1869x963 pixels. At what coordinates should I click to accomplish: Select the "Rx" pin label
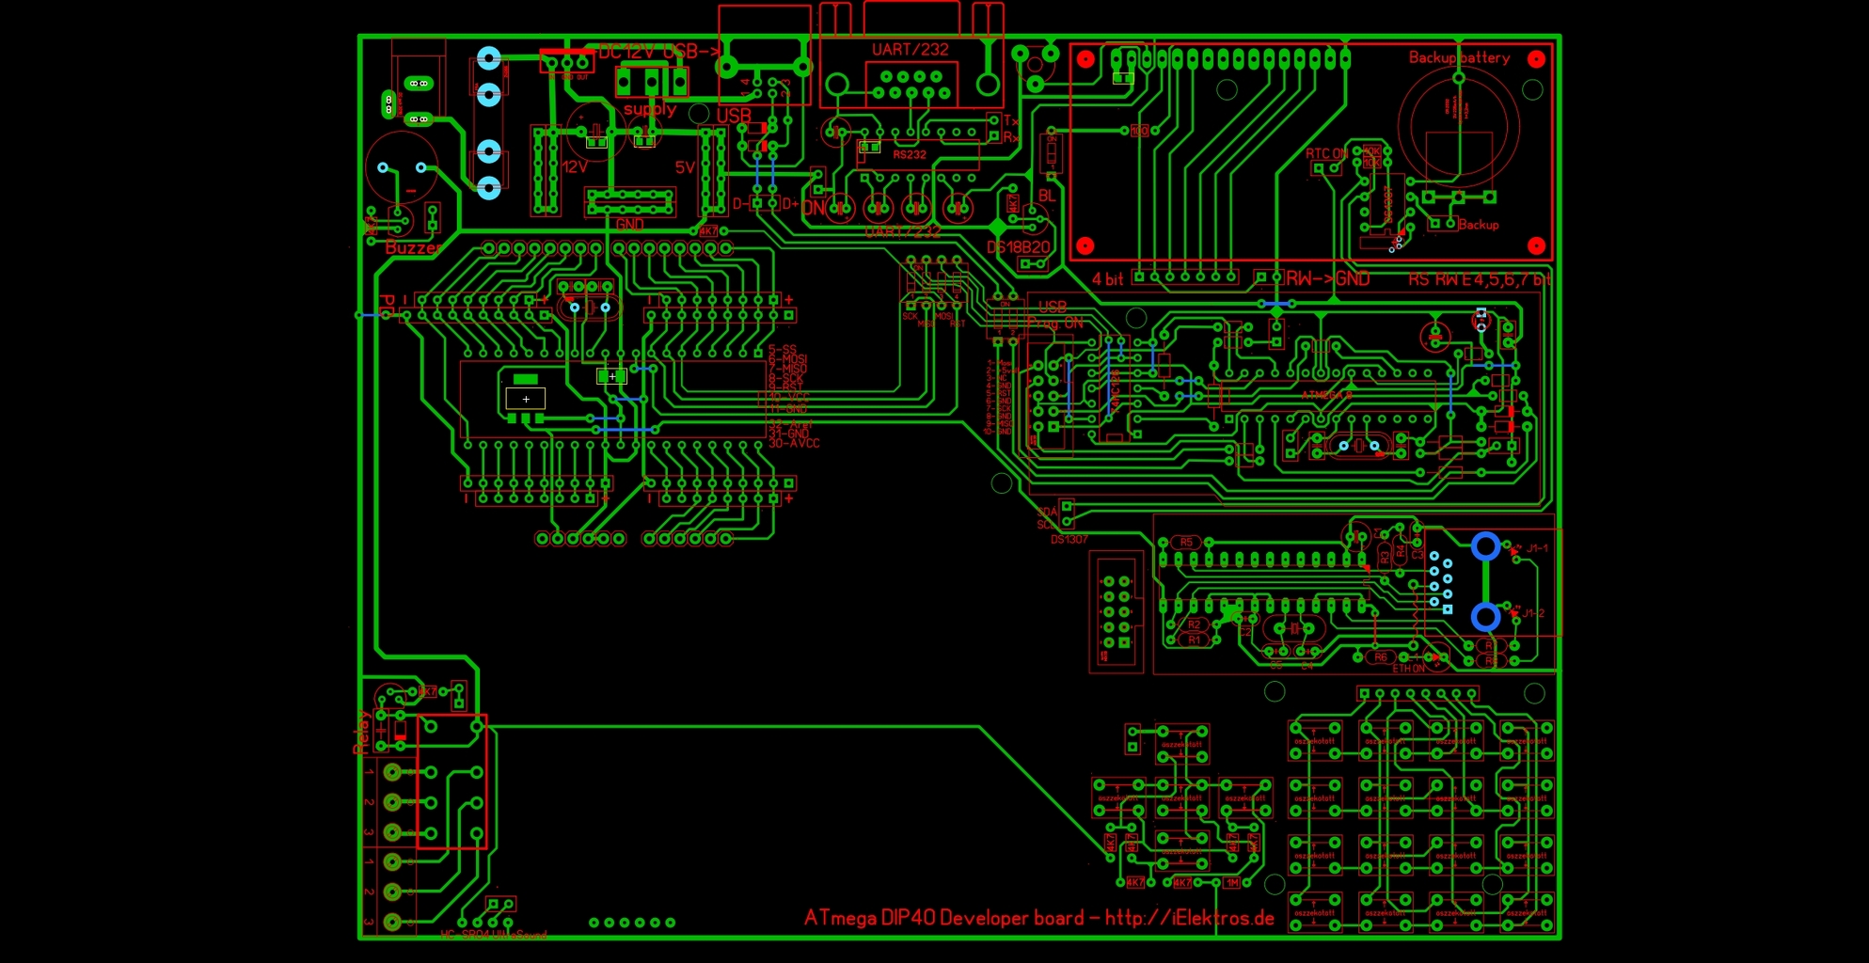coord(1011,137)
